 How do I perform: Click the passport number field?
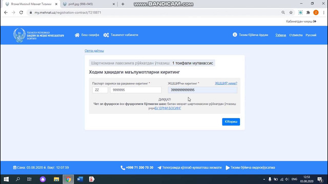pos(136,90)
